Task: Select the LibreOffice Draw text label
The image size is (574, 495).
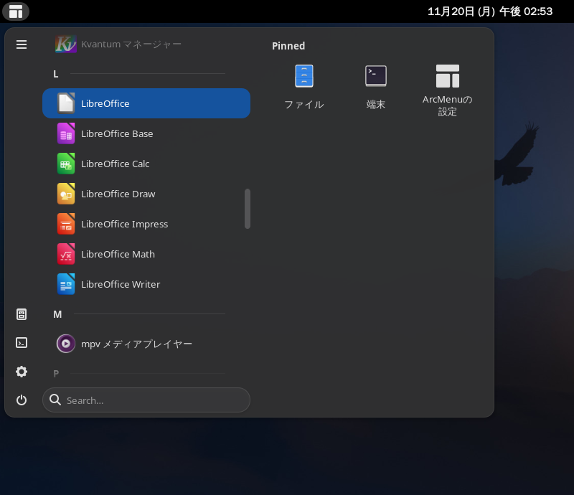Action: click(x=118, y=194)
